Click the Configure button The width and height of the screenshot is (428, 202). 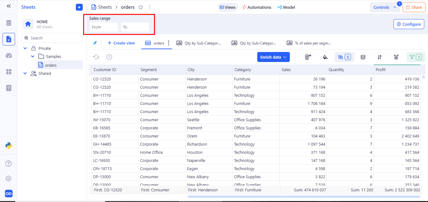[x=409, y=24]
